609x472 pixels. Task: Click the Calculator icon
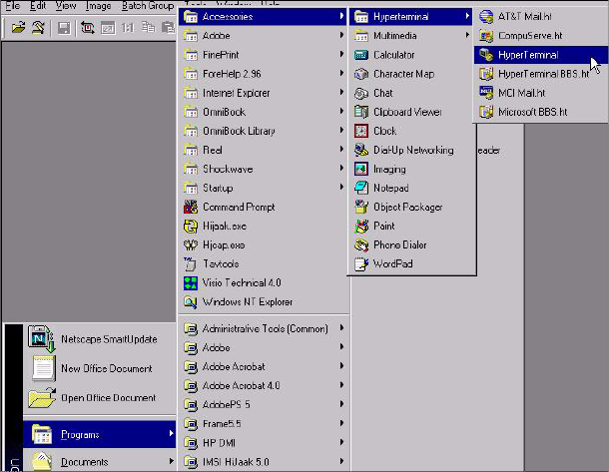(361, 55)
